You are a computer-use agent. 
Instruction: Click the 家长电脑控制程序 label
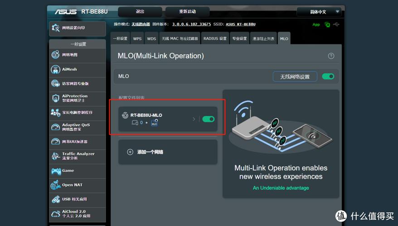(78, 113)
